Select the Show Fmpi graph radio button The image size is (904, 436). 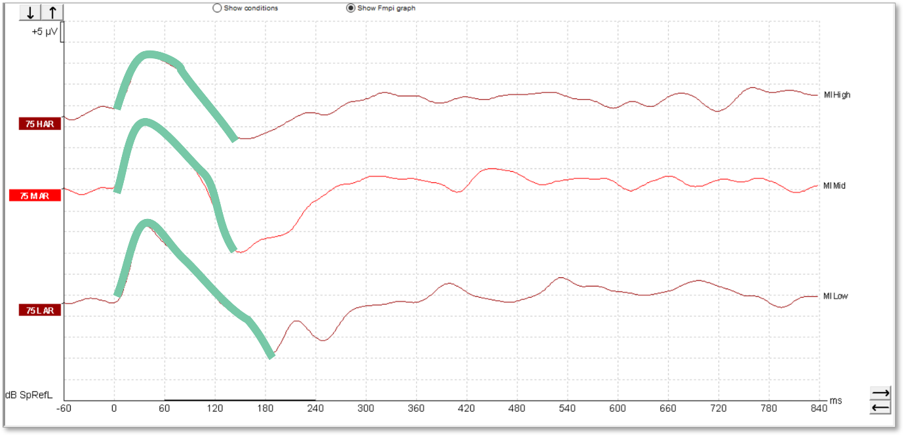coord(351,8)
